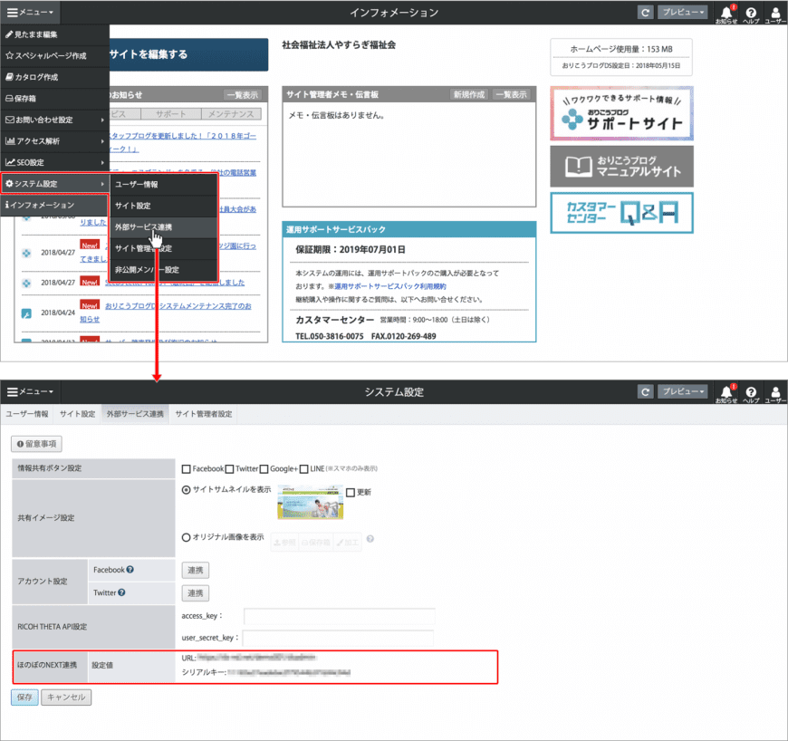Open the プレビュー dropdown in the インフォメーション header
This screenshot has height=741, width=788.
point(682,12)
